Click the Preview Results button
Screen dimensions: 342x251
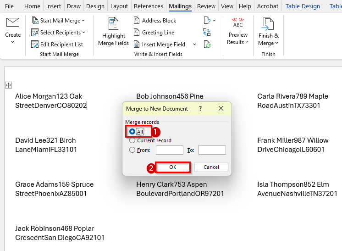click(238, 32)
